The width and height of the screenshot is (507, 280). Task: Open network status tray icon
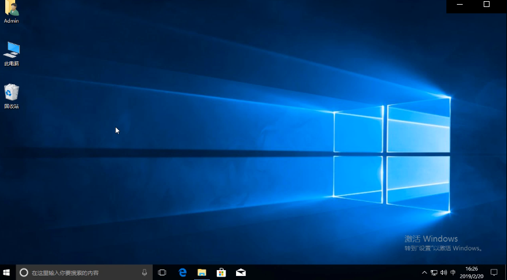coord(434,272)
